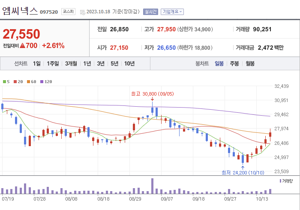300x210 pixels.
Task: Click the +2.61% change rate
Action: 53,46
